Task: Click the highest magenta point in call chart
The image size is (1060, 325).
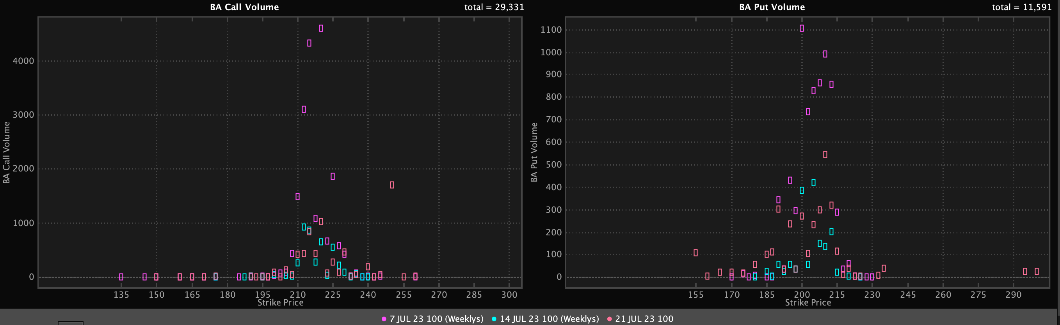Action: click(321, 28)
